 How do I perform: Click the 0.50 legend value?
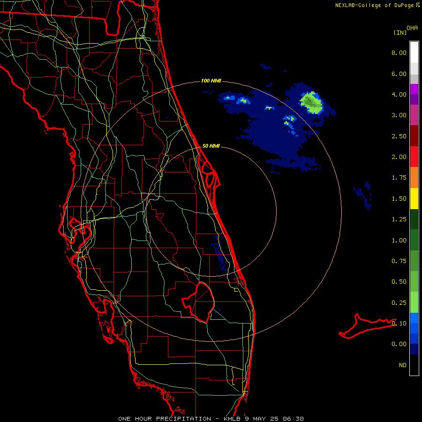click(x=399, y=282)
